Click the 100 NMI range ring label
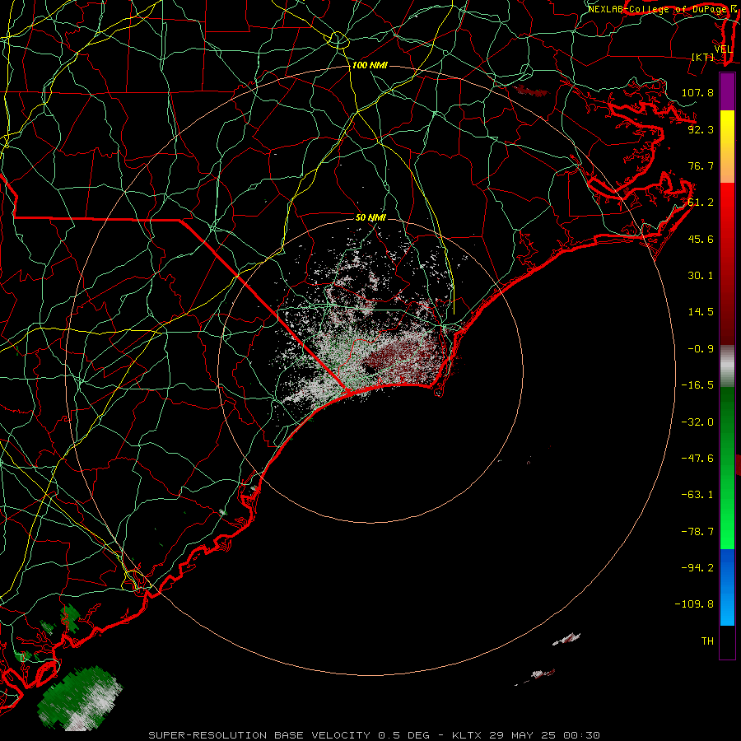Image resolution: width=741 pixels, height=741 pixels. [x=370, y=65]
